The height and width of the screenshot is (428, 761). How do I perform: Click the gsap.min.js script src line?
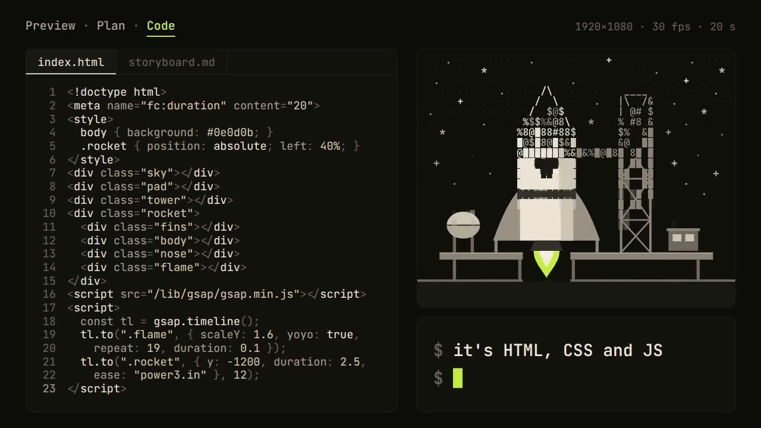coord(217,294)
